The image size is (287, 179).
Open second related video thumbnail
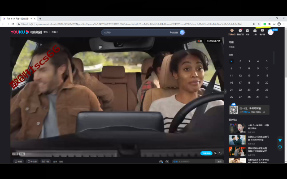coord(237,140)
